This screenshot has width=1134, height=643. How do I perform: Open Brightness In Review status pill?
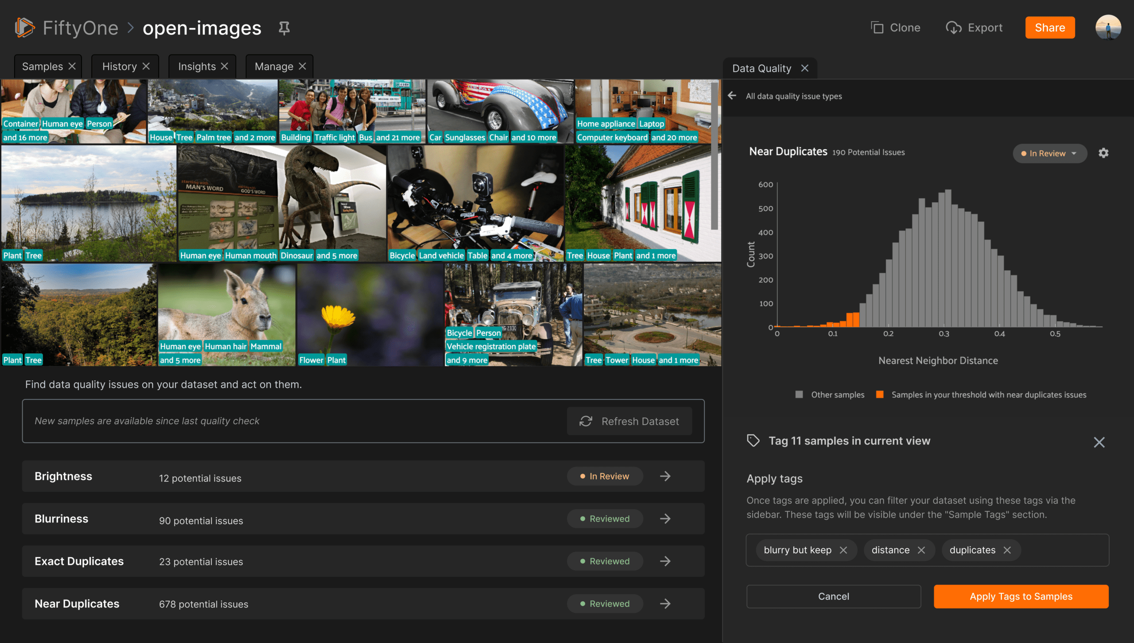click(x=605, y=476)
